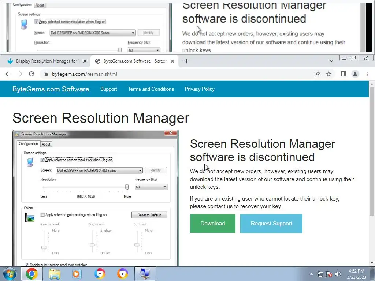The width and height of the screenshot is (375, 281).
Task: Click the volume speaker icon
Action: tap(338, 274)
